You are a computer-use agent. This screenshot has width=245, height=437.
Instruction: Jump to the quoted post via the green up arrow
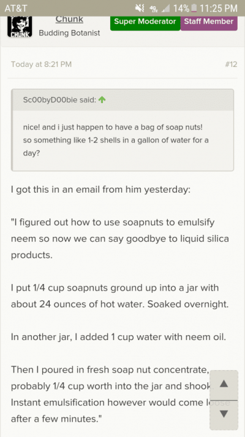coord(102,99)
